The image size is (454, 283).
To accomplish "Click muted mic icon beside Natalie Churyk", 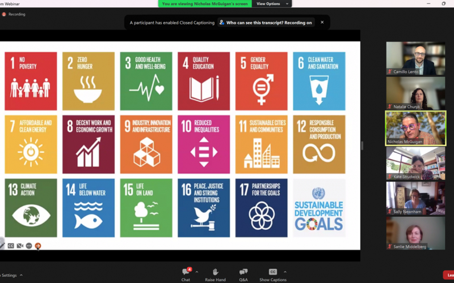I will coord(390,106).
